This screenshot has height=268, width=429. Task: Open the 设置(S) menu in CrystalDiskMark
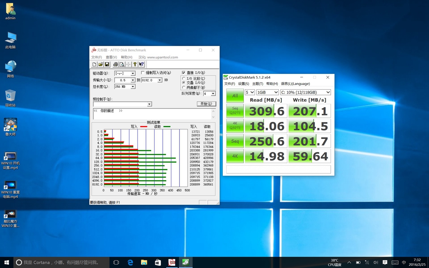(x=243, y=84)
